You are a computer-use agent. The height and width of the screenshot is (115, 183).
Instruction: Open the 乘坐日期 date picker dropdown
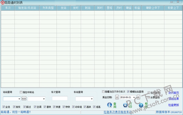[x=134, y=97]
